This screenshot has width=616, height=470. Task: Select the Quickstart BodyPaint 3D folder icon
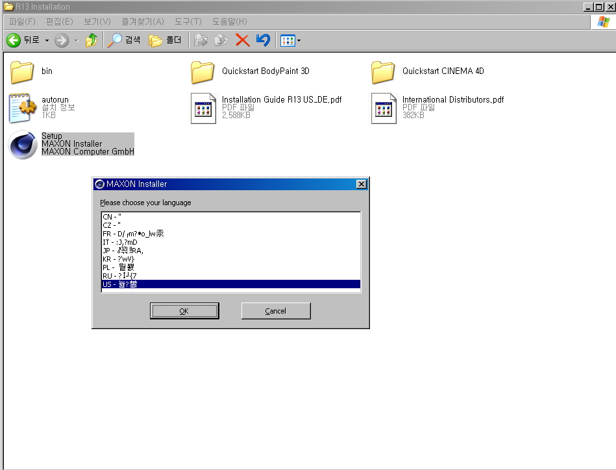pos(203,72)
